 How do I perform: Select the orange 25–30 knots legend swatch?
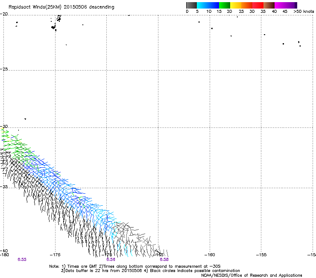(x=247, y=5)
